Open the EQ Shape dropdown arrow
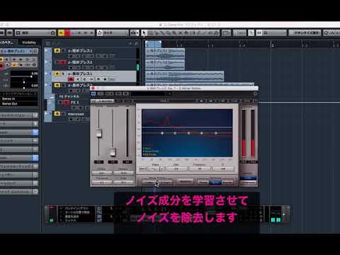The height and width of the screenshot is (255, 340). pyautogui.click(x=161, y=169)
